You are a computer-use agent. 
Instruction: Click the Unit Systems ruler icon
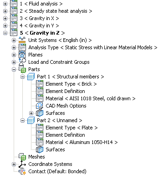pos(22,40)
